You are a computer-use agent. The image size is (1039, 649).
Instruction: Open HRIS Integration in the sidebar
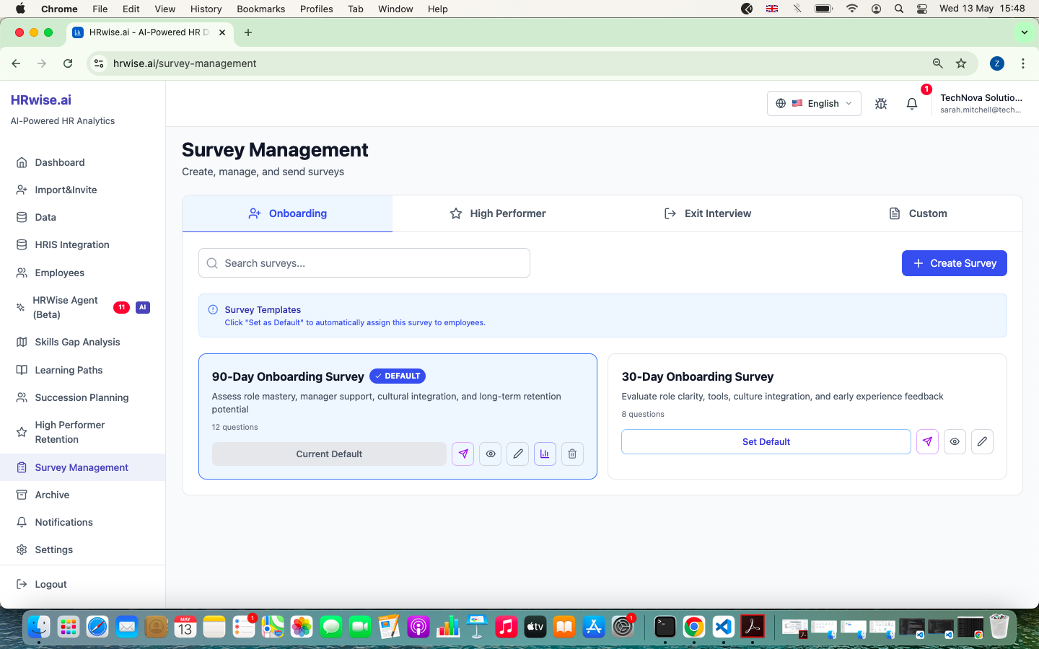(x=83, y=245)
